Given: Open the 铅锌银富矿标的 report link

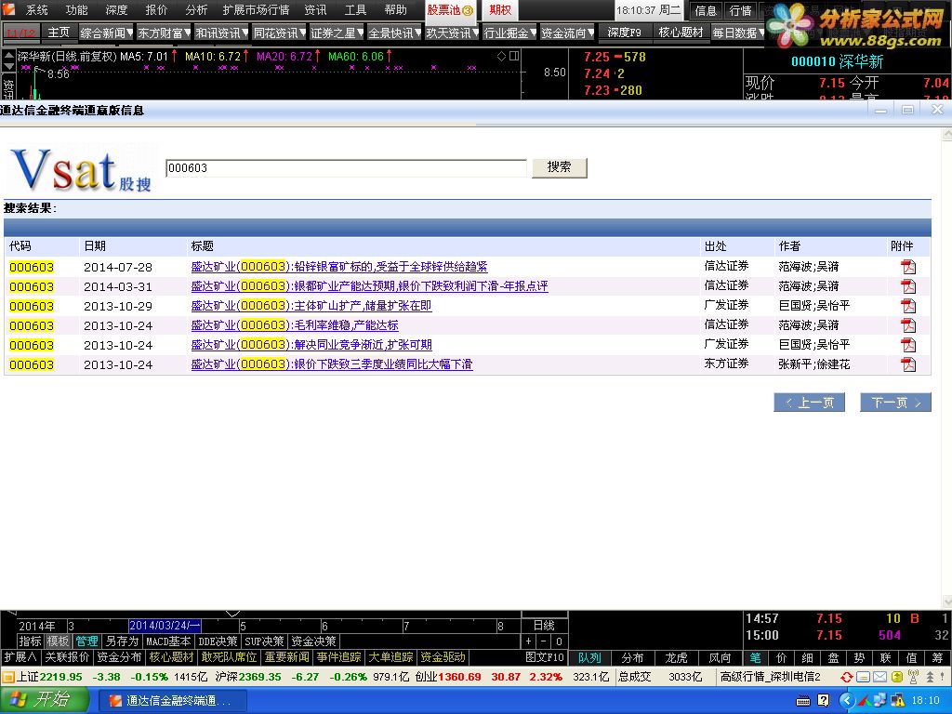Looking at the screenshot, I should [x=339, y=267].
